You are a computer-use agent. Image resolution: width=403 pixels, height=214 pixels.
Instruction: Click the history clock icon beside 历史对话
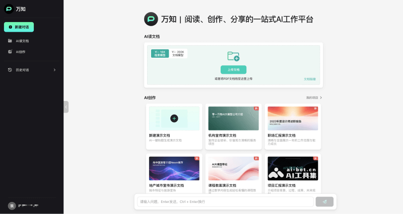(10, 70)
